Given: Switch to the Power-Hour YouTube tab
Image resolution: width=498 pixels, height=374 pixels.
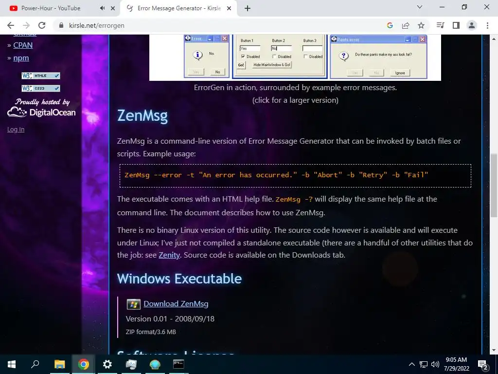Looking at the screenshot, I should [x=51, y=8].
